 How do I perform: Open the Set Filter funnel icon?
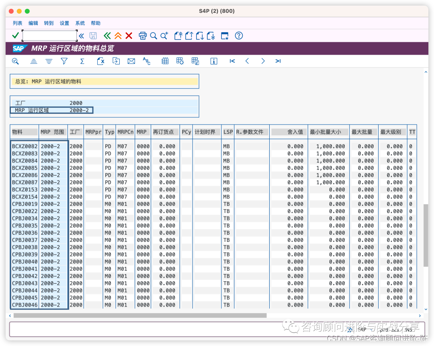pos(64,61)
